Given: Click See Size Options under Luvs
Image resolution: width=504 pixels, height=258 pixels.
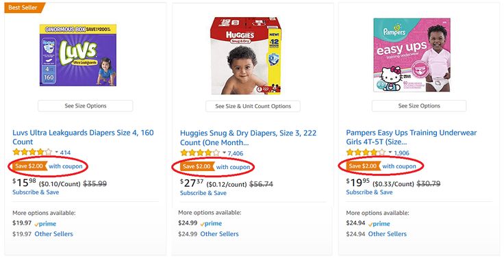Looking at the screenshot, I should 85,105.
